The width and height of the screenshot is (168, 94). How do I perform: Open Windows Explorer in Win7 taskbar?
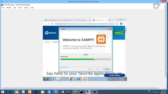(59, 79)
